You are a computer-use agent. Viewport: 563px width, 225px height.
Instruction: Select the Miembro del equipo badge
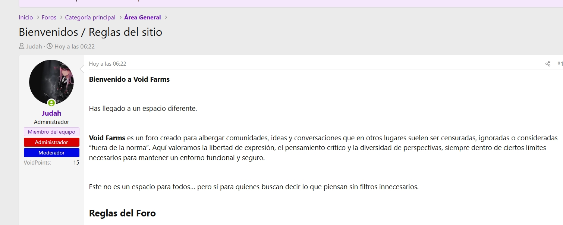click(x=51, y=132)
